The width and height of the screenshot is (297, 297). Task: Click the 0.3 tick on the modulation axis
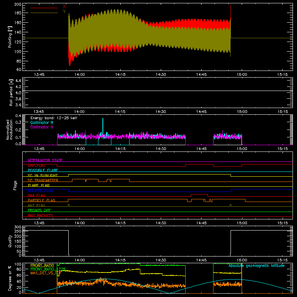[18, 122]
